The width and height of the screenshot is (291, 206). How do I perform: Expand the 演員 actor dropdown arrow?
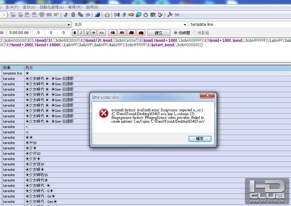[x=185, y=25]
